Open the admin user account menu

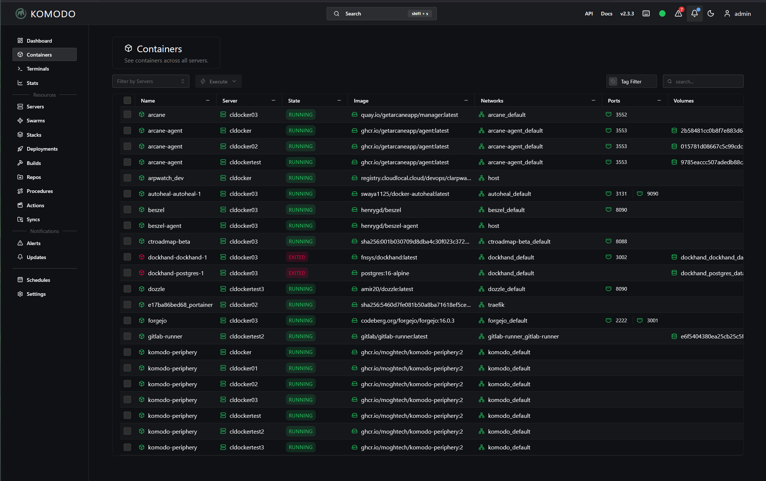737,14
